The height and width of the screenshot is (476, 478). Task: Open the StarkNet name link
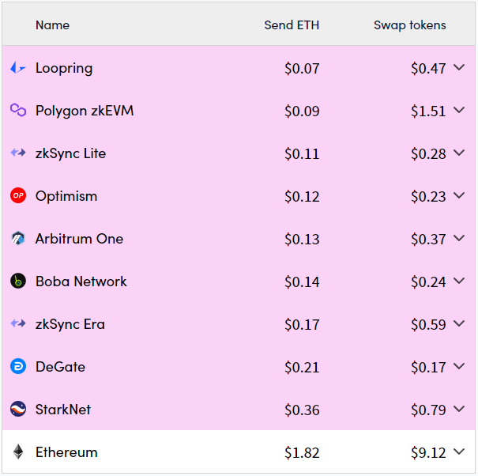(63, 410)
